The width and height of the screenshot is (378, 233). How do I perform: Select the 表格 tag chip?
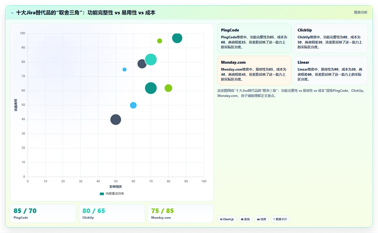245,219
